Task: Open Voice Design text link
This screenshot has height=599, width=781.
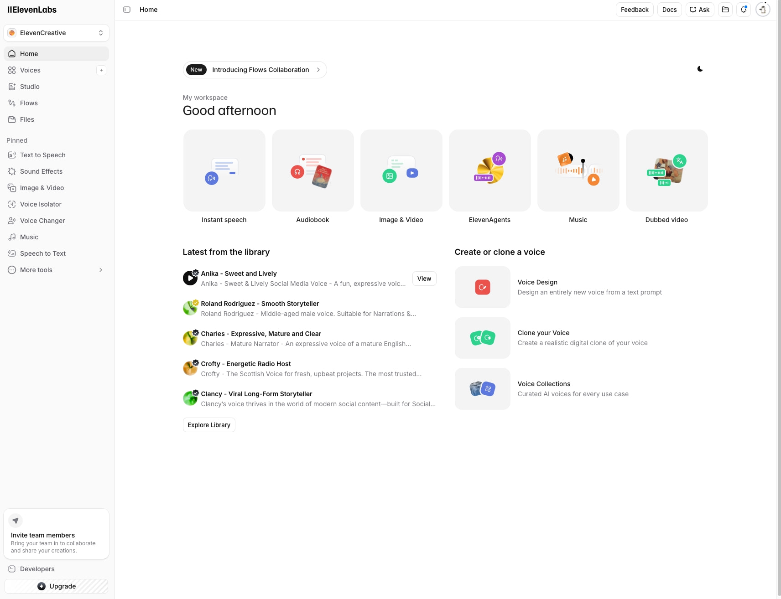Action: click(x=537, y=282)
